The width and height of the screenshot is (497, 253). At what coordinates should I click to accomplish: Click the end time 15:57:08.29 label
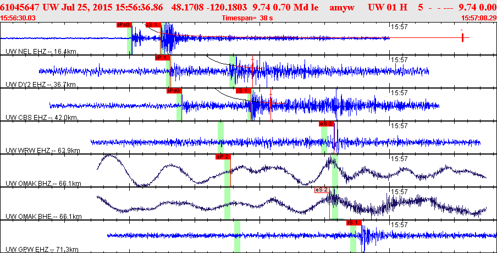pos(478,18)
